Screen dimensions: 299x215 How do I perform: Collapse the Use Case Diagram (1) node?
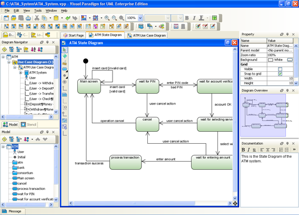click(9, 62)
